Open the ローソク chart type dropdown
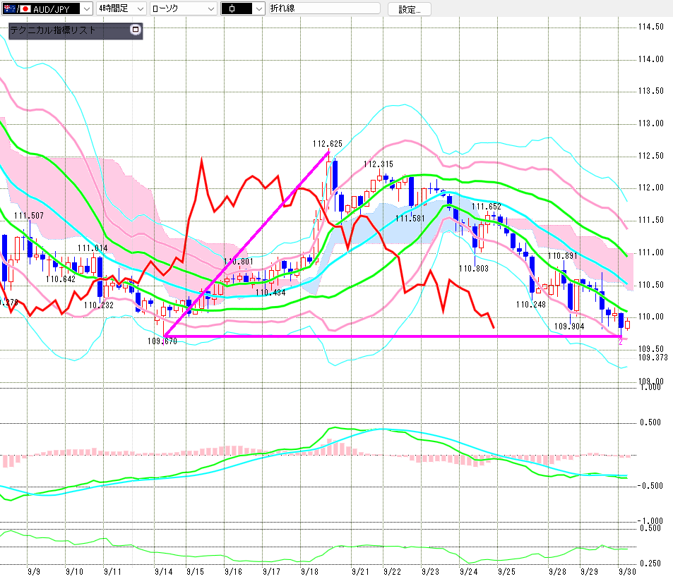Image resolution: width=673 pixels, height=579 pixels. click(184, 8)
